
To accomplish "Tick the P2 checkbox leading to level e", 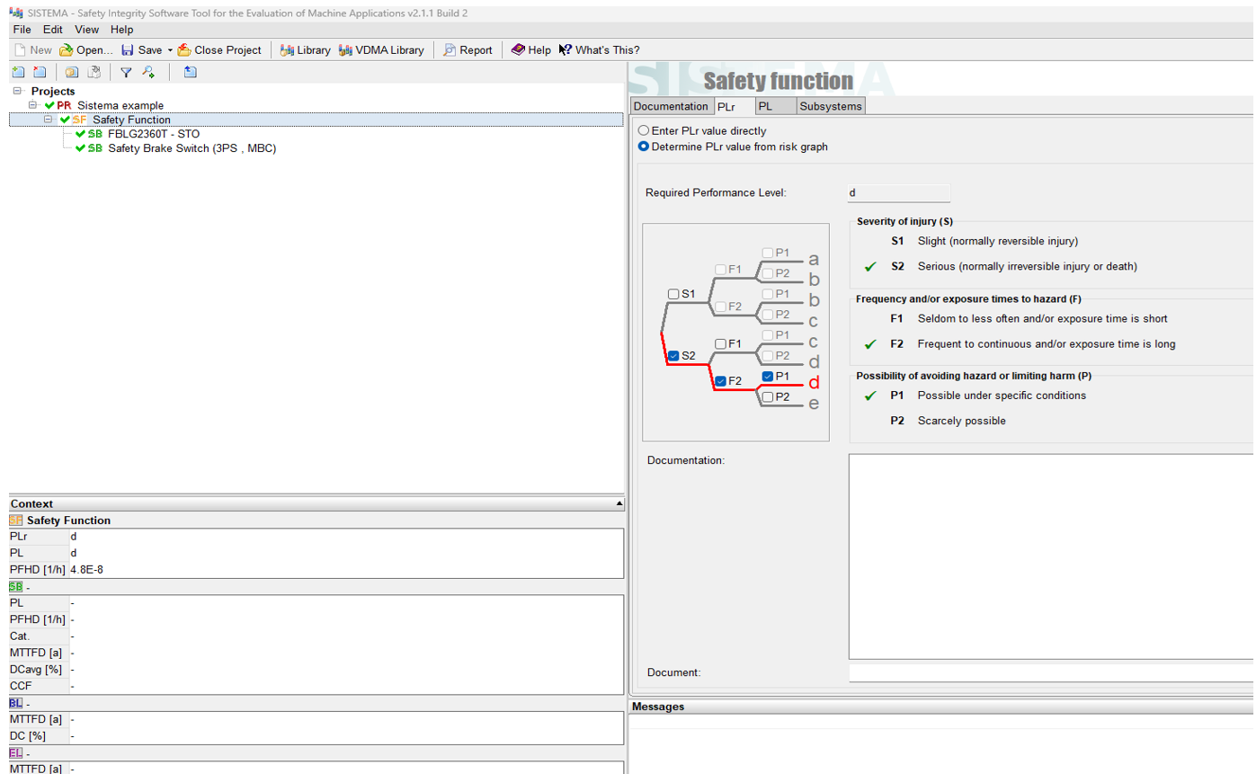I will click(767, 396).
